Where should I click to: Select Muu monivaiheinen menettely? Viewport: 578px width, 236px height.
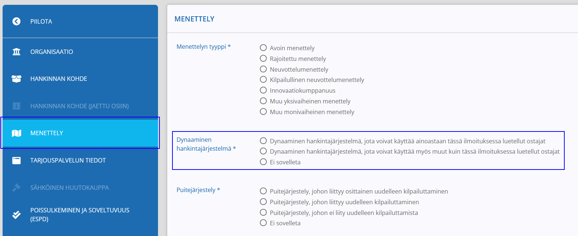(263, 111)
